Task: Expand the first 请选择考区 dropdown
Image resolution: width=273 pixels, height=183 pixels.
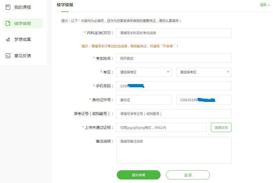Action: pyautogui.click(x=144, y=72)
